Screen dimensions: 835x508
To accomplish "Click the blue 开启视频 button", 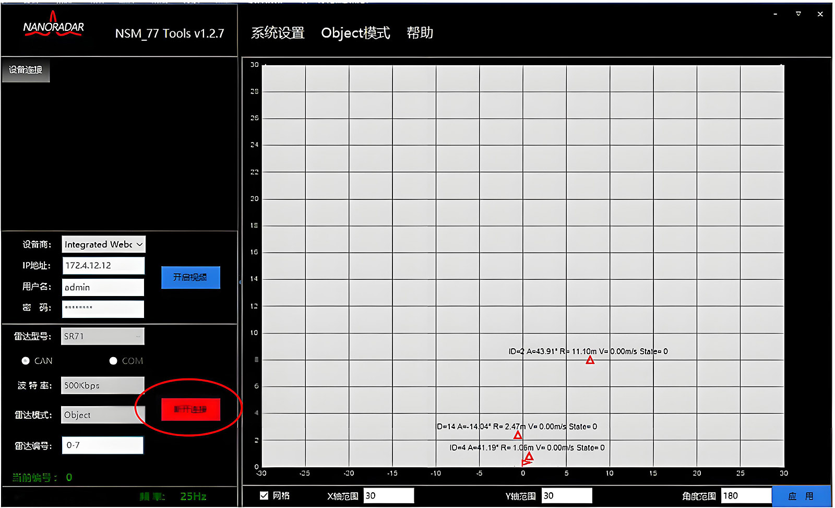I will click(190, 277).
